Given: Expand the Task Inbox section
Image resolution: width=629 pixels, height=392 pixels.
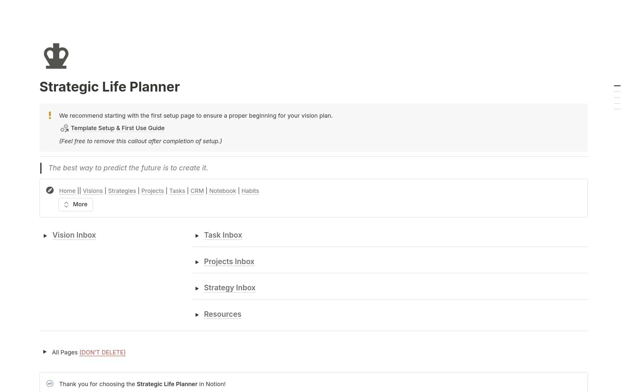Looking at the screenshot, I should coord(197,235).
